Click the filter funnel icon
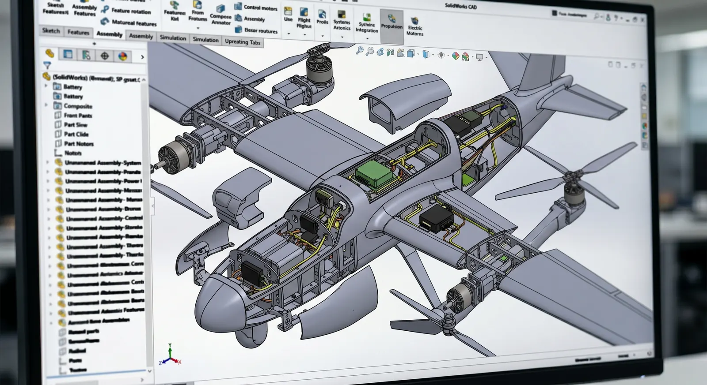 tap(47, 66)
